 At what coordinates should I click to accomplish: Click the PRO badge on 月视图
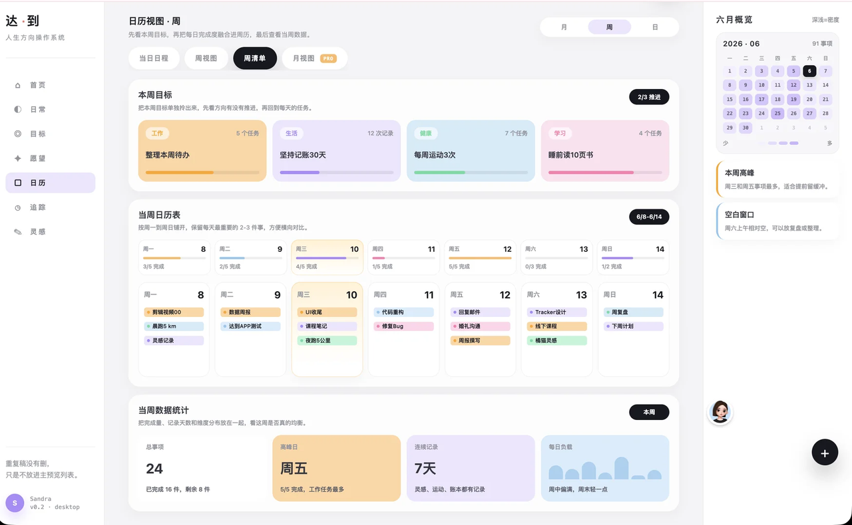328,58
